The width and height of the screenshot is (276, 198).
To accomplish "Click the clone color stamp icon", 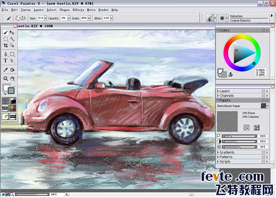I will click(230, 75).
